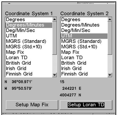Select British Grid in Coordinate System 2
Screen dimensions: 117x115
click(x=84, y=63)
